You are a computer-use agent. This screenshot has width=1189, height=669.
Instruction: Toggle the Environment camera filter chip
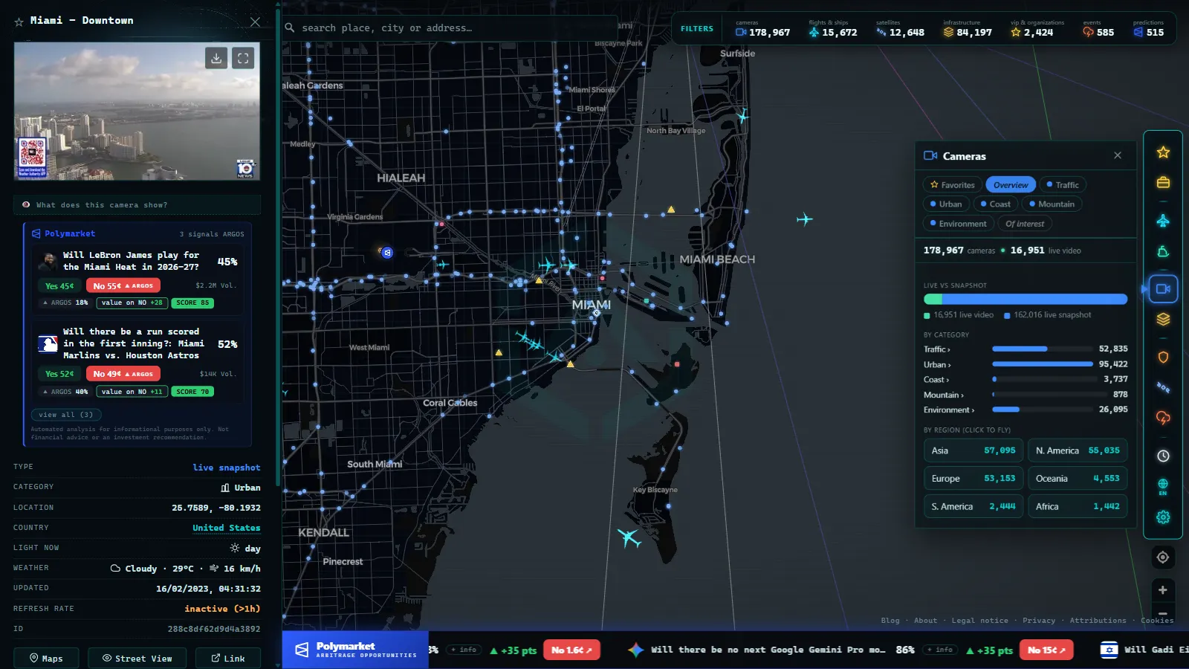(x=958, y=224)
